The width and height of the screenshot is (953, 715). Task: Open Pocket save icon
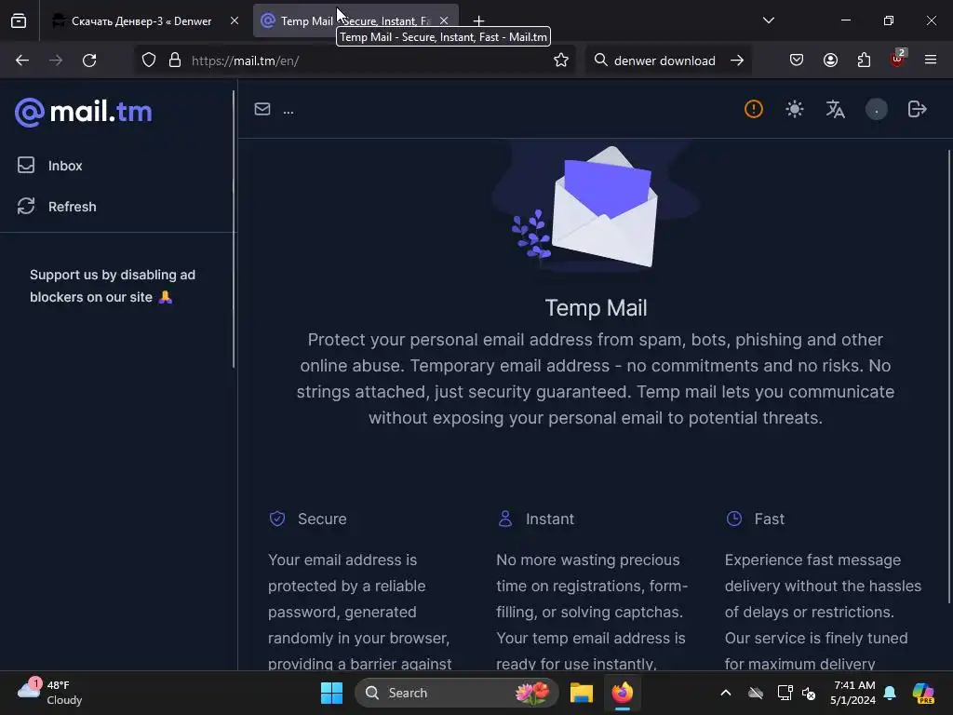pyautogui.click(x=797, y=61)
